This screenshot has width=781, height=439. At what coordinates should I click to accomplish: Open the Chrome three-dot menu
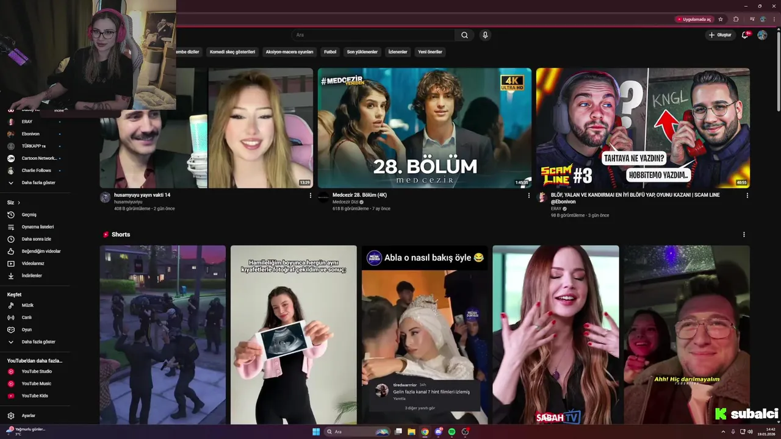[776, 20]
